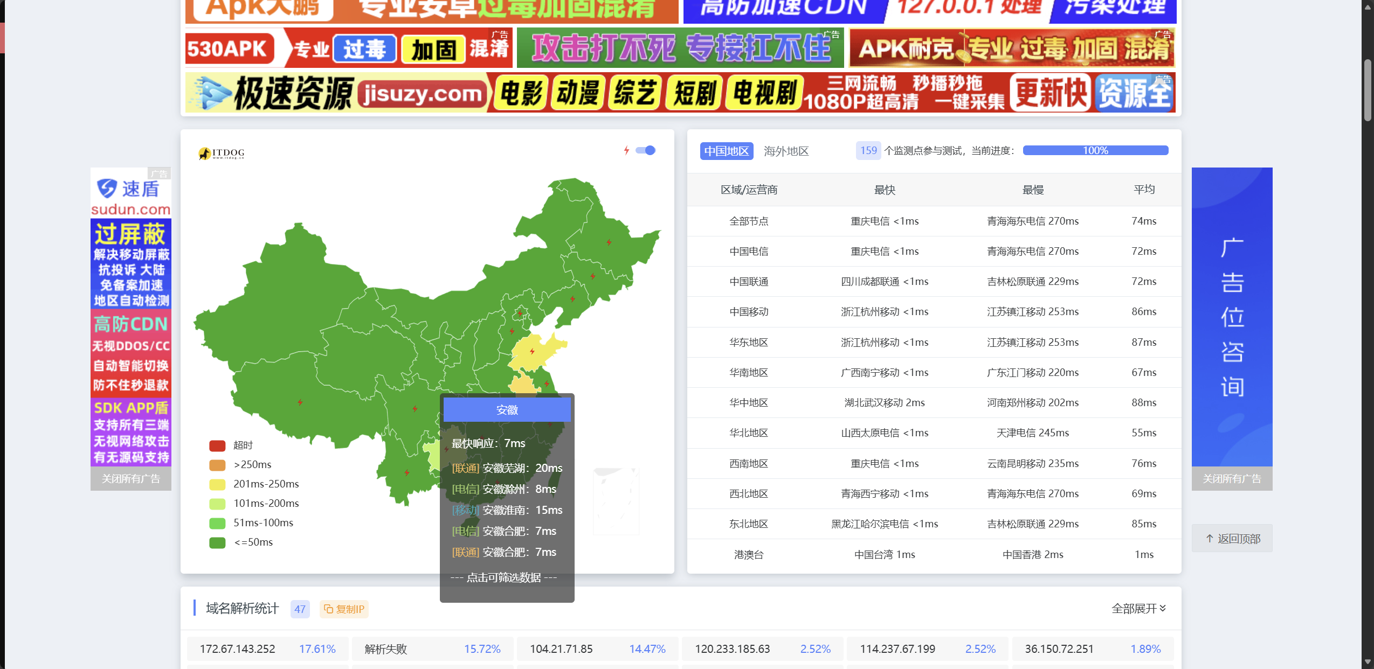The image size is (1374, 669).
Task: Click the up-arrow icon in 返回顶部
Action: [x=1209, y=539]
